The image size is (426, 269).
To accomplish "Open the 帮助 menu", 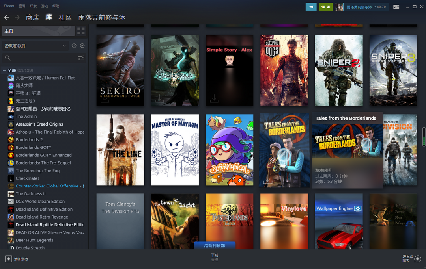I will [x=56, y=6].
